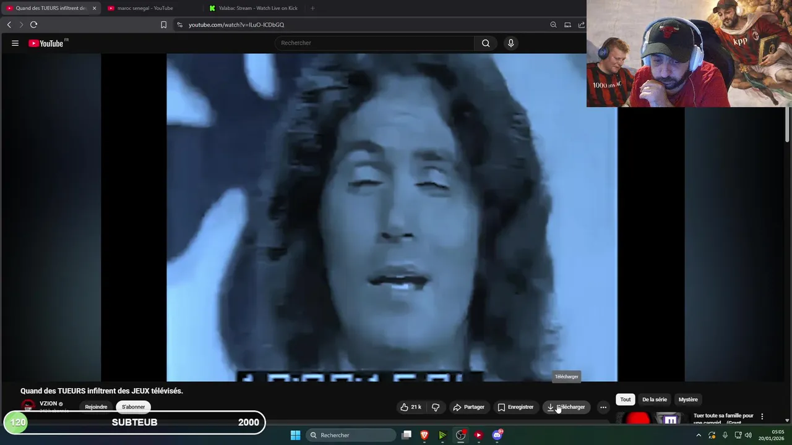792x445 pixels.
Task: Dislike the video with the thumbs down
Action: (436, 407)
